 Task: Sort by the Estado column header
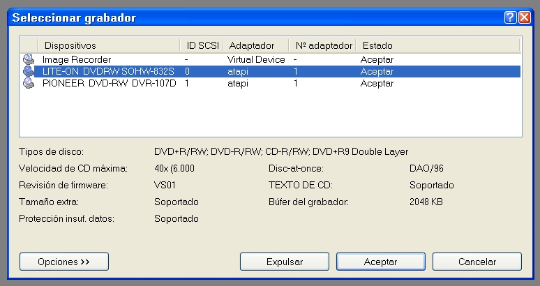(437, 45)
